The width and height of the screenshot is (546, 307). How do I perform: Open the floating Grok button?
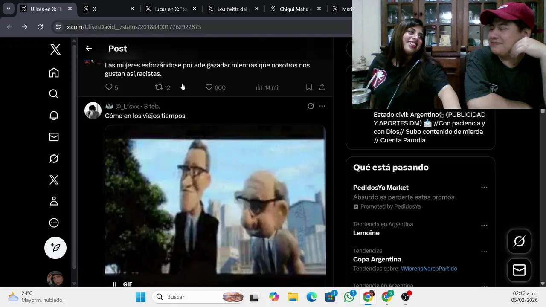pyautogui.click(x=519, y=241)
